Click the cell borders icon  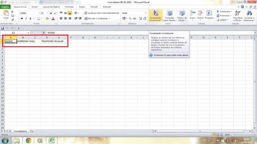39,18
